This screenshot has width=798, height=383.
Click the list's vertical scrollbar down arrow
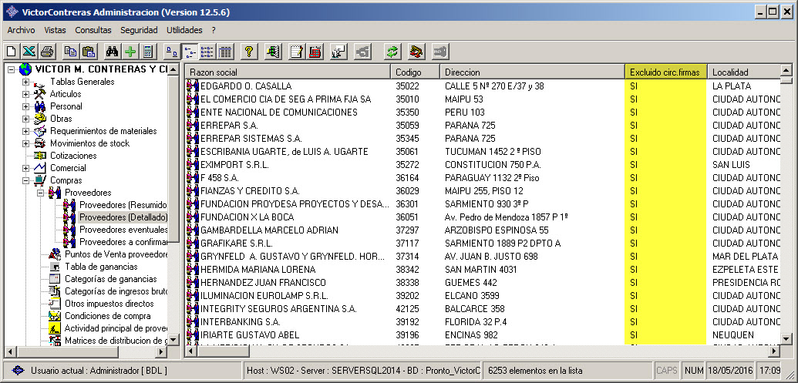[786, 338]
